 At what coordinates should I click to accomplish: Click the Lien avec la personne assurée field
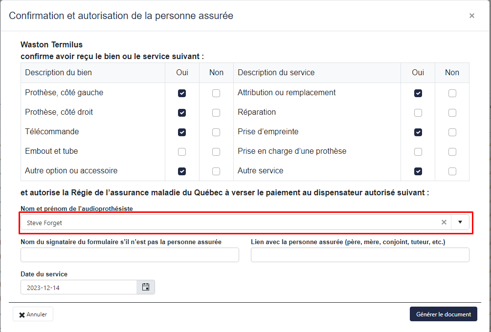[360, 255]
